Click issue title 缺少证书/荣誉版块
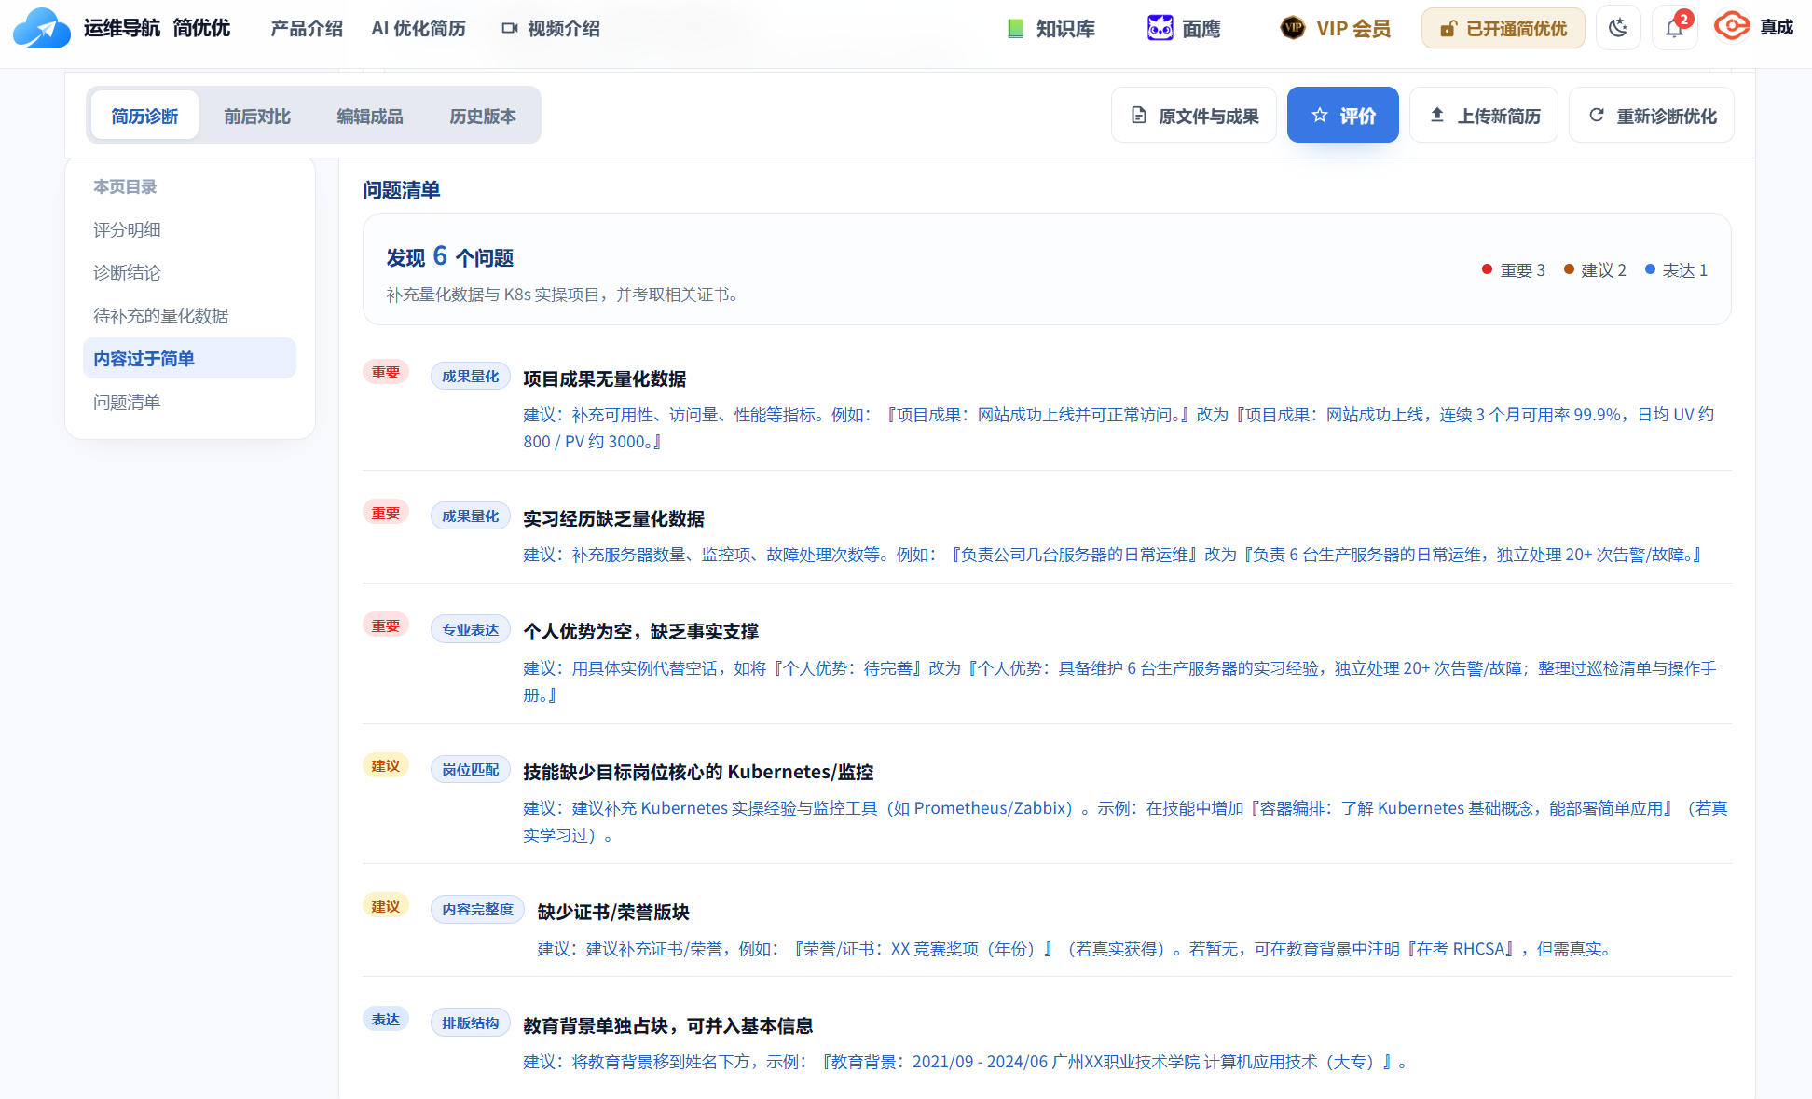1812x1099 pixels. (613, 912)
